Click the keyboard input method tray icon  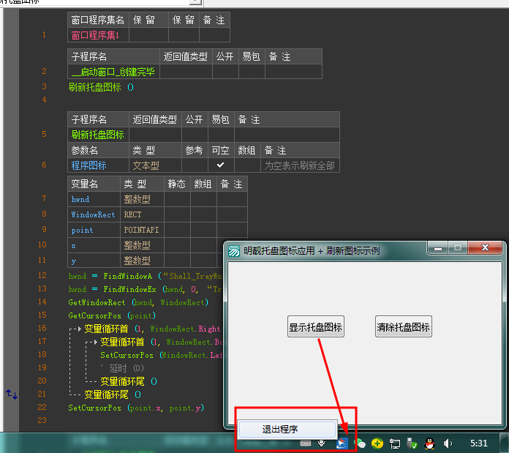click(x=305, y=443)
